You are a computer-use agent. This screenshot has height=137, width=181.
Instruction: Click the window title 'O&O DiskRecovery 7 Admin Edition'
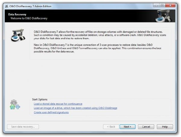pyautogui.click(x=30, y=6)
